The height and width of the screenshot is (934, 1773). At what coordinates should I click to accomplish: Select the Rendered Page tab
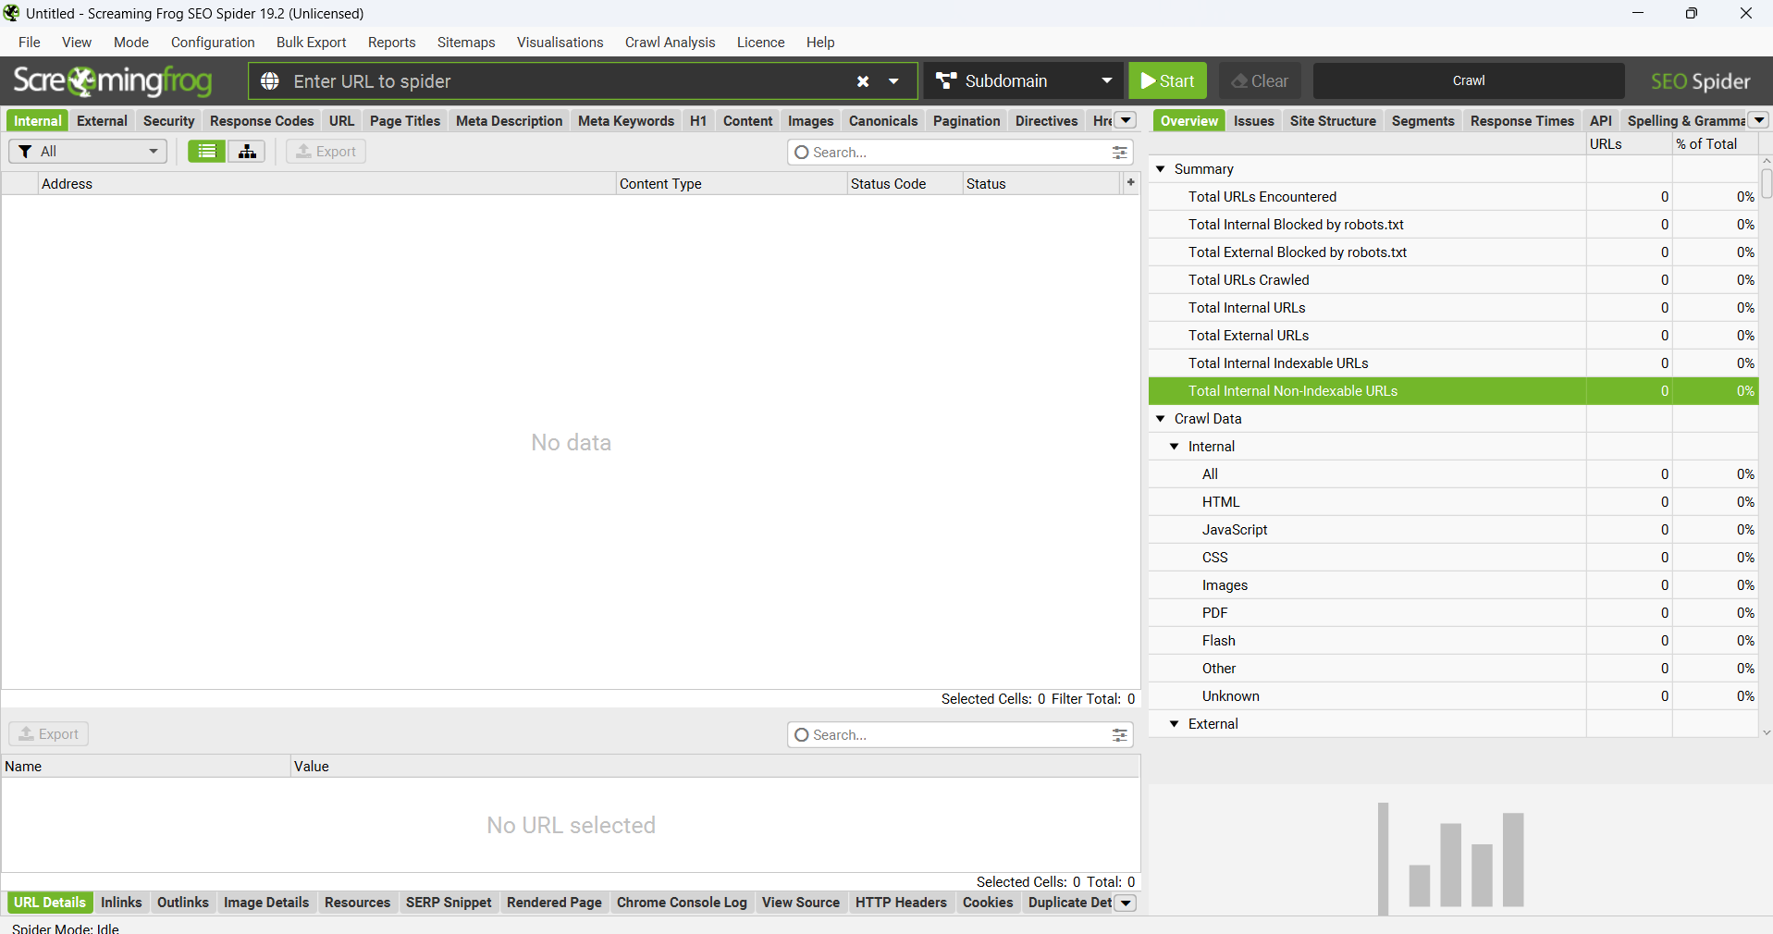click(554, 903)
